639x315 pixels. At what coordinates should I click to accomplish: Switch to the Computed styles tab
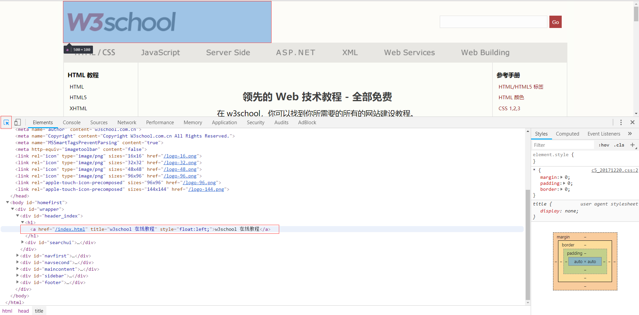[x=567, y=134]
